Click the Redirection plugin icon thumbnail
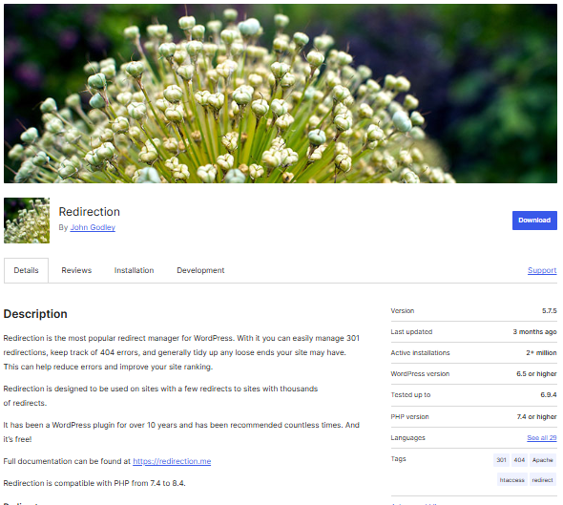563x505 pixels. pyautogui.click(x=27, y=221)
